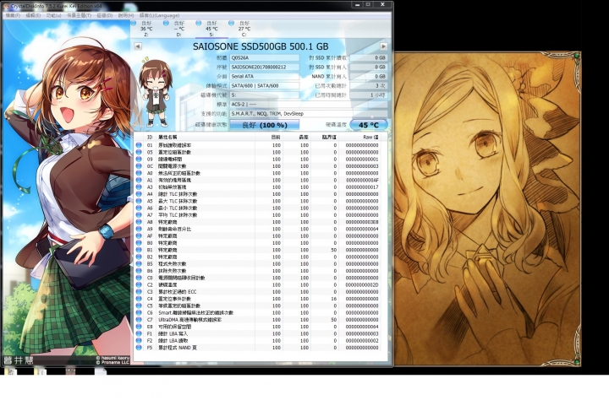609x411 pixels.
Task: Click blue status icon for attribute A4
Action: point(139,194)
